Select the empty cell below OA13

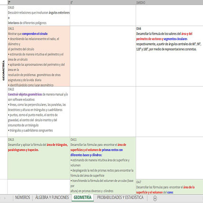[x=39, y=187]
